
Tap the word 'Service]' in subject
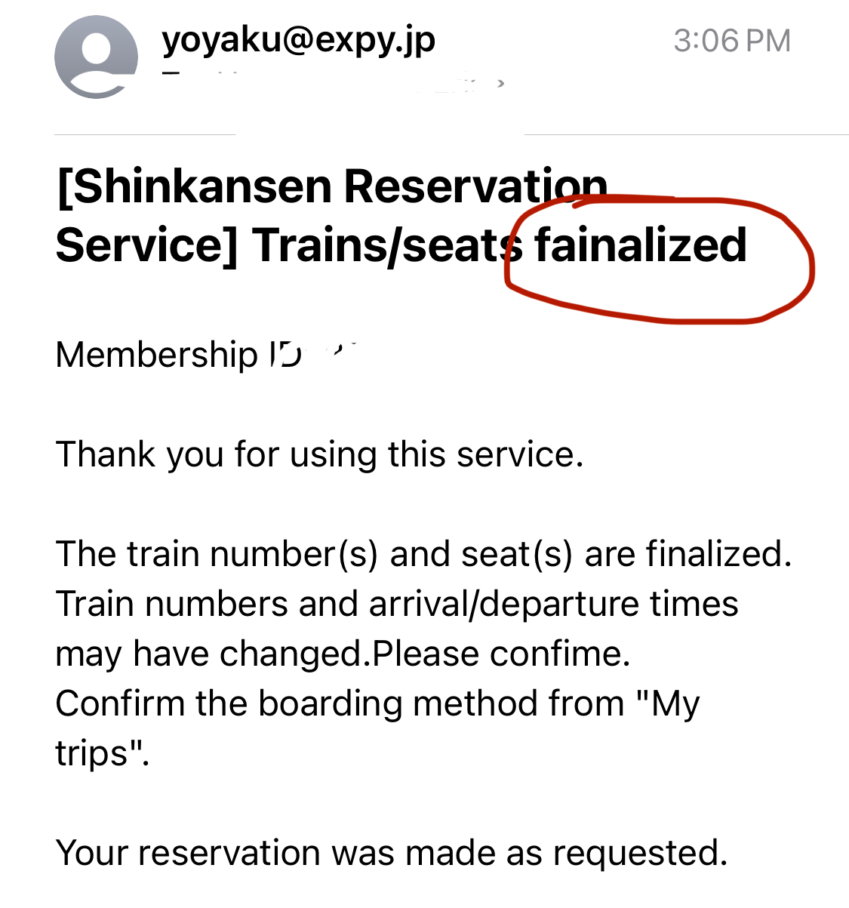point(146,245)
